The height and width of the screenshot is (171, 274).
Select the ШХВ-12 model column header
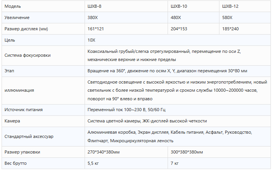[245, 6]
